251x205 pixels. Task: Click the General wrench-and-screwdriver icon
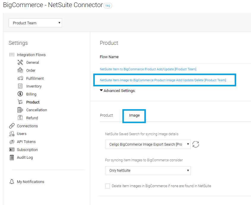tap(20, 62)
